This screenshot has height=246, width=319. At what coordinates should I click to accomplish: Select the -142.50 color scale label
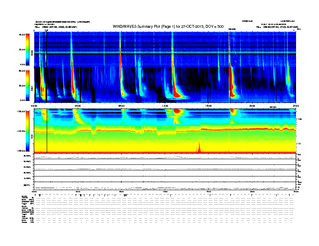[x=21, y=131]
